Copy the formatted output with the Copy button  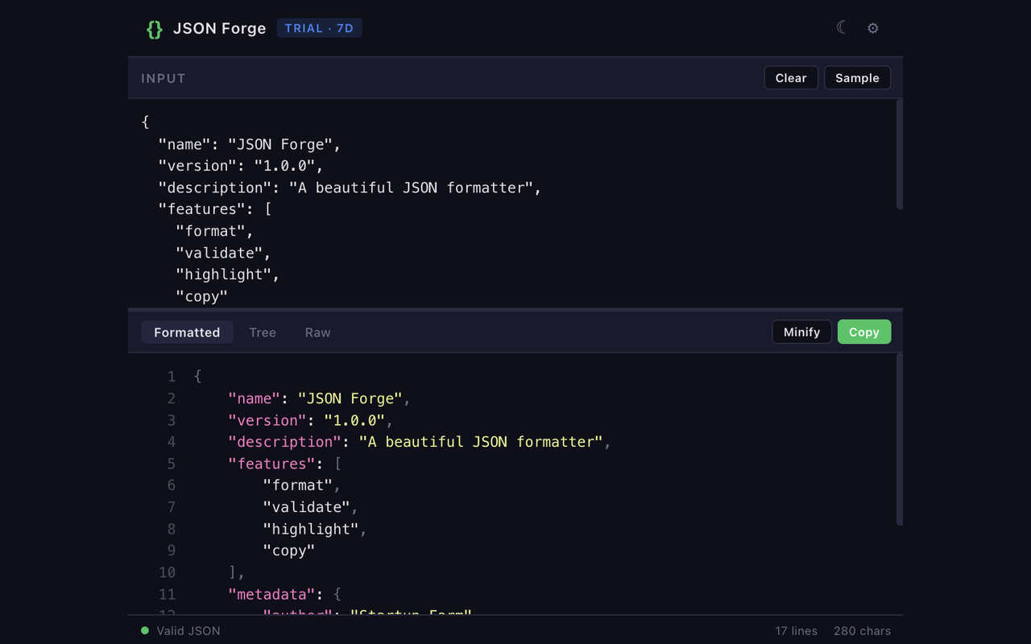coord(864,332)
